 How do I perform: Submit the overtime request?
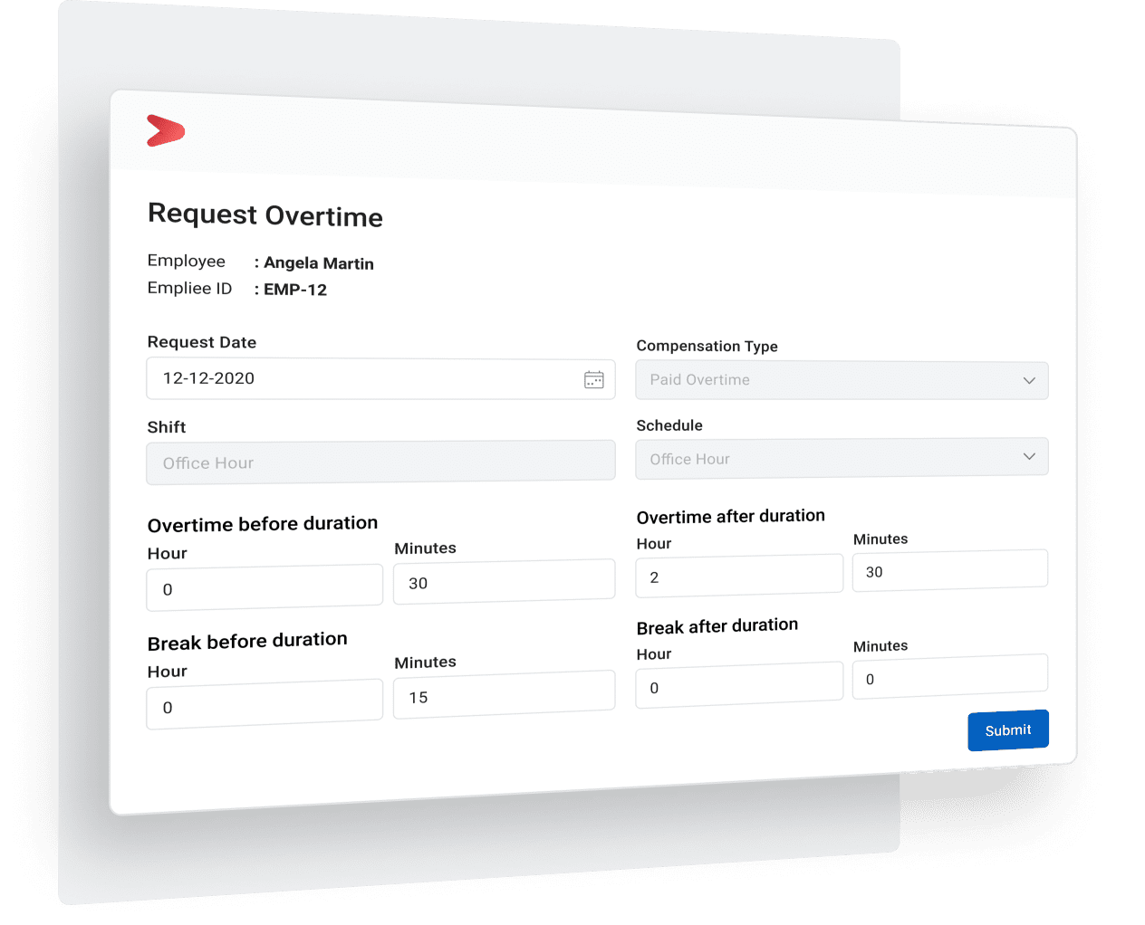click(x=1008, y=730)
